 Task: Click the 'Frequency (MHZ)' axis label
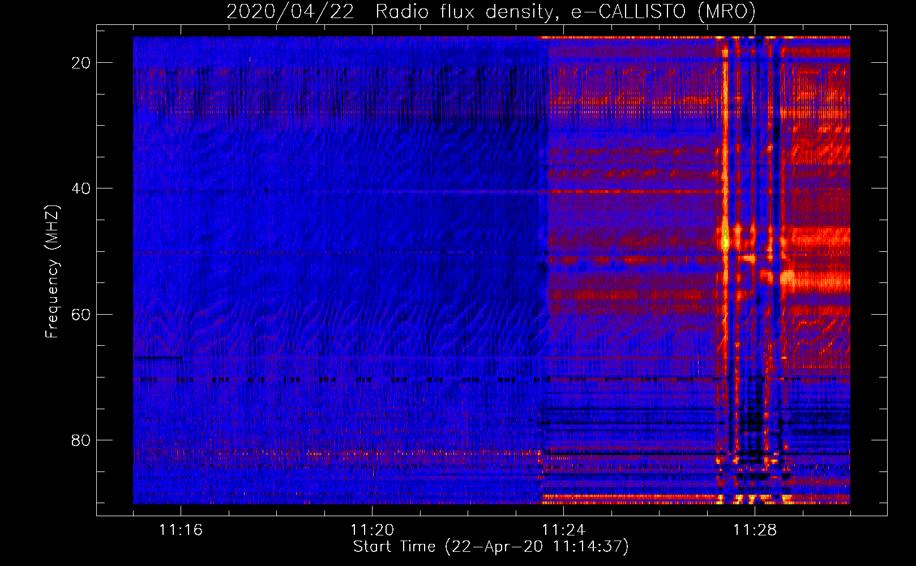coord(52,272)
